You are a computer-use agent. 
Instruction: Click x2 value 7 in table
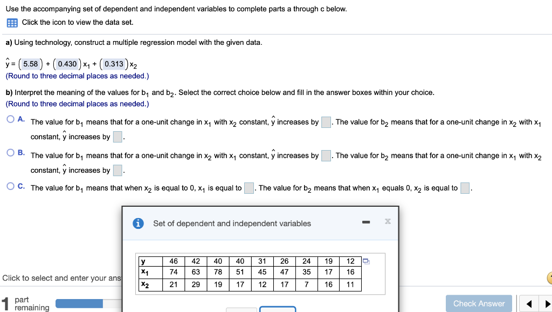(x=307, y=285)
